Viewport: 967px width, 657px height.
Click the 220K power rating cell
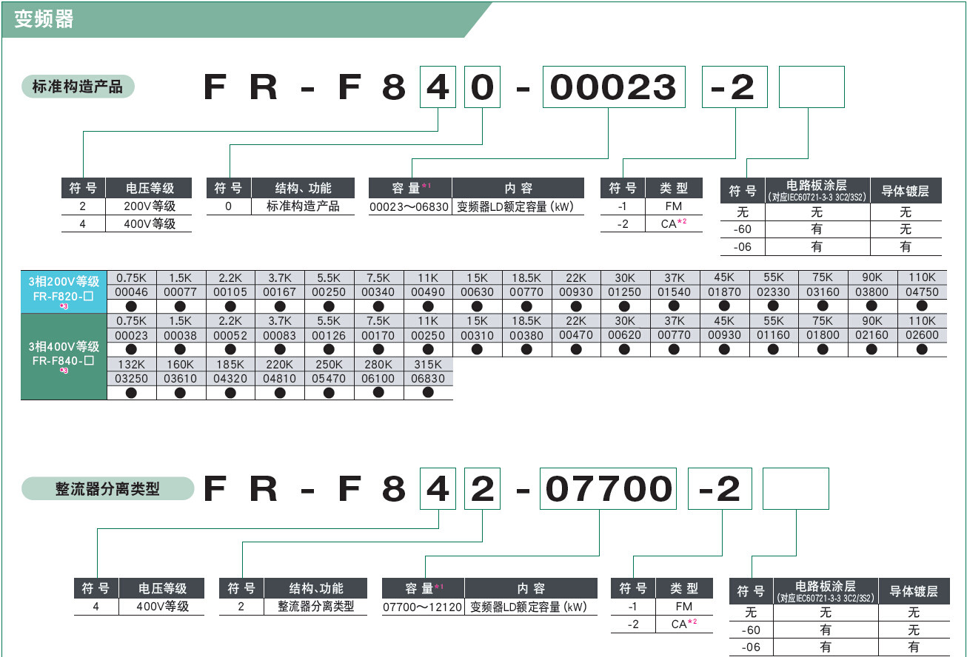pos(280,364)
